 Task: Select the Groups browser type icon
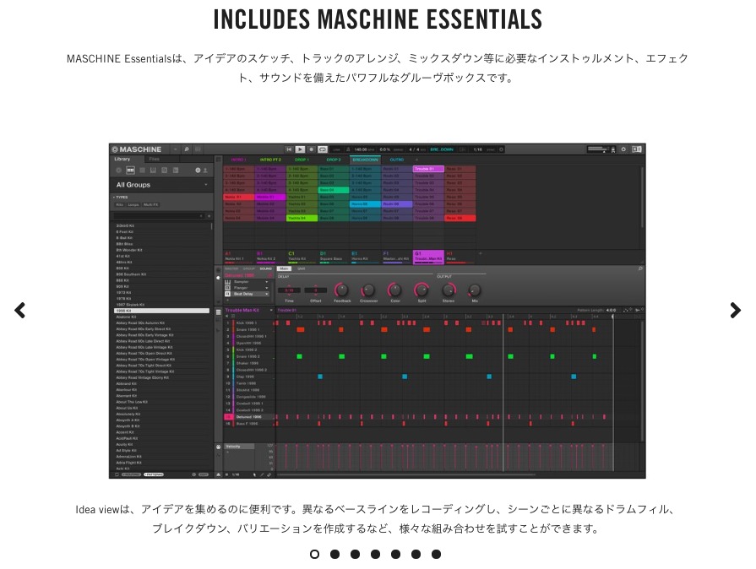(x=130, y=170)
